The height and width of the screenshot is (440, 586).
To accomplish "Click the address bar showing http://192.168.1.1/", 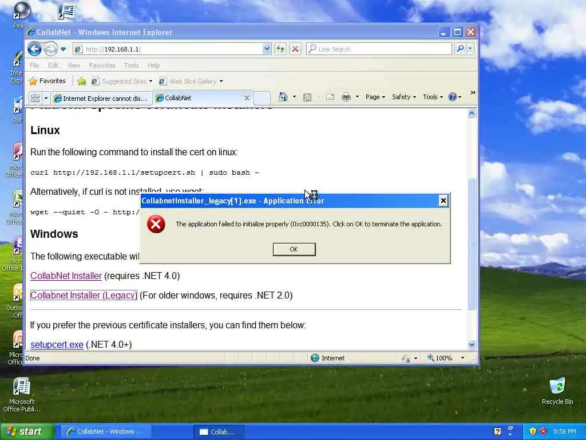I will coord(168,49).
